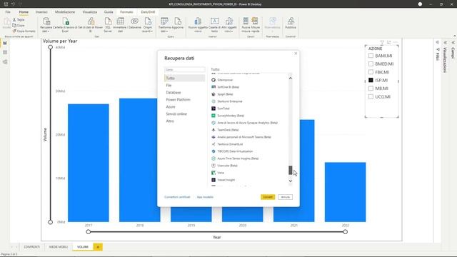Check the UCG.MI checkbox
This screenshot has height=257, width=457.
point(371,96)
